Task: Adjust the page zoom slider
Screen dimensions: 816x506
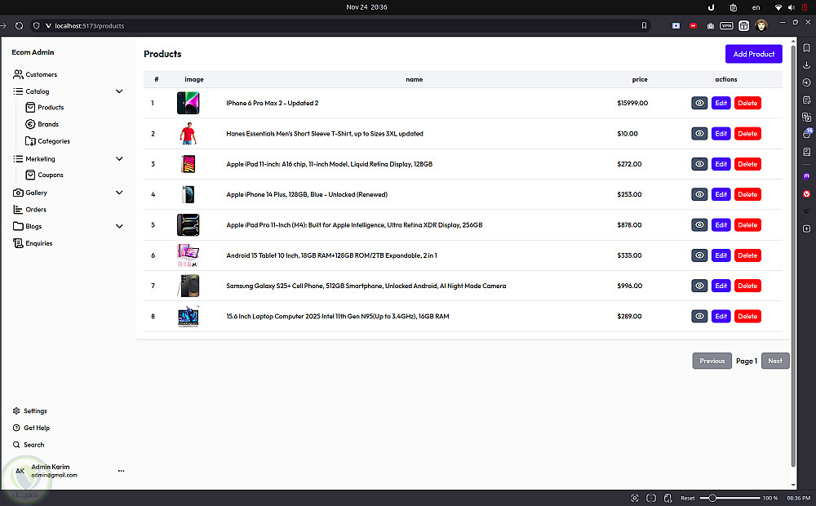Action: 730,498
